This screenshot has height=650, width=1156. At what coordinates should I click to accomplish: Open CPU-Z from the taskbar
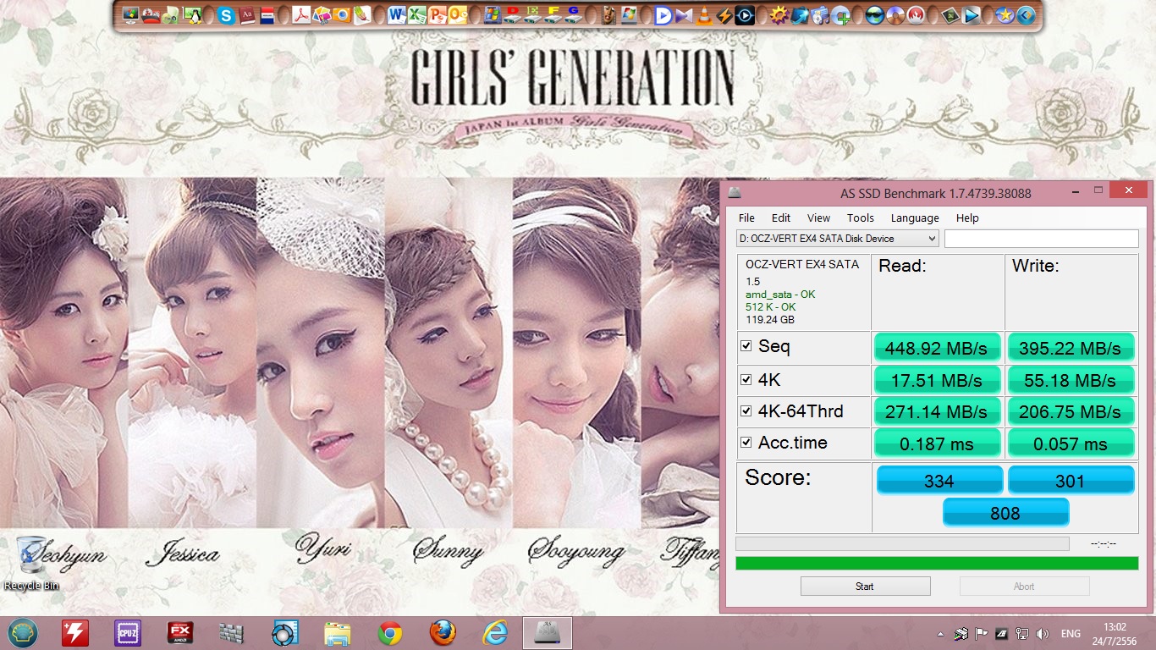pyautogui.click(x=128, y=633)
